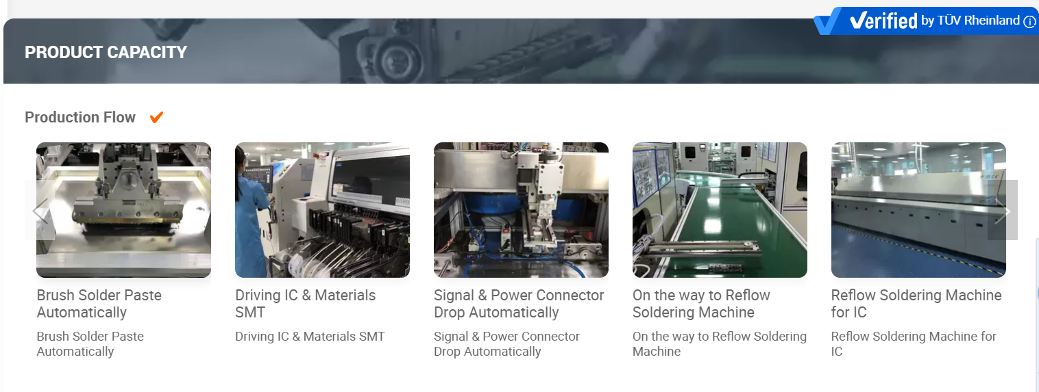
Task: Select Signal & Power Connector Drop Automatically heading
Action: pyautogui.click(x=519, y=304)
